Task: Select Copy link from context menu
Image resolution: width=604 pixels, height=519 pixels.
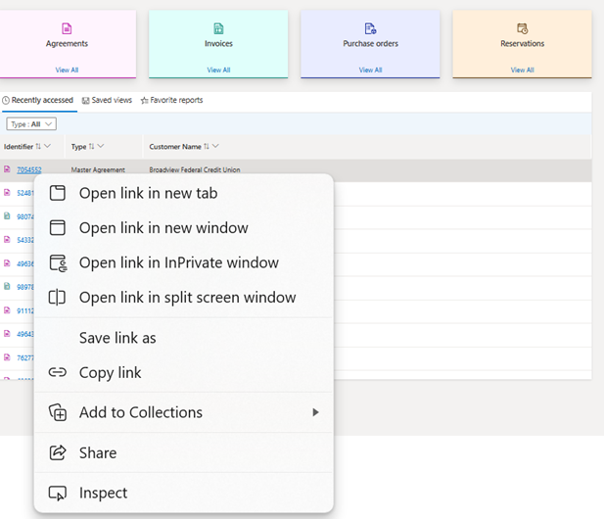Action: click(x=184, y=372)
